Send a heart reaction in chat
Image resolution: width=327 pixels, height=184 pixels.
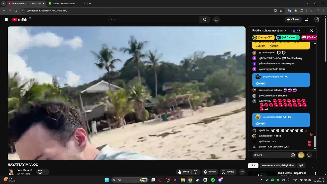coord(309,155)
